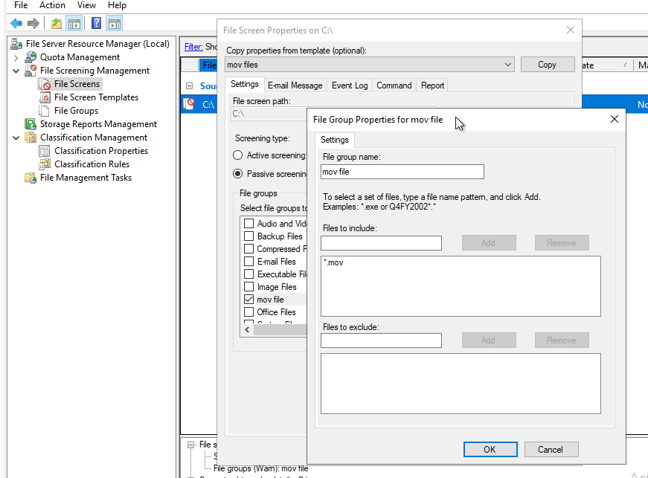The image size is (648, 478).
Task: Switch to the E-mail Message tab
Action: tap(295, 85)
